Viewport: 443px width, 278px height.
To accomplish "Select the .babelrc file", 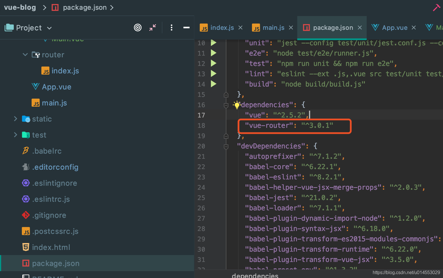I will [x=47, y=151].
